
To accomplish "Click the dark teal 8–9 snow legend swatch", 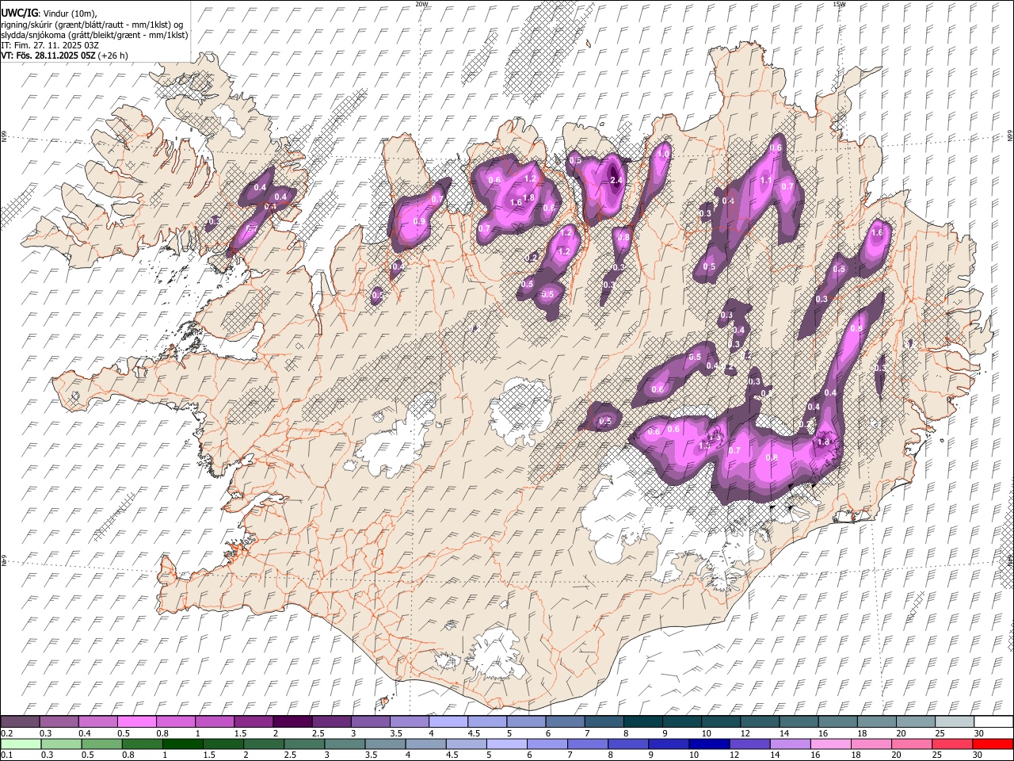I will tap(642, 721).
